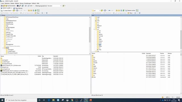This screenshot has height=102, width=182.
Task: Click the lock icon in the status bar
Action: 162,97
